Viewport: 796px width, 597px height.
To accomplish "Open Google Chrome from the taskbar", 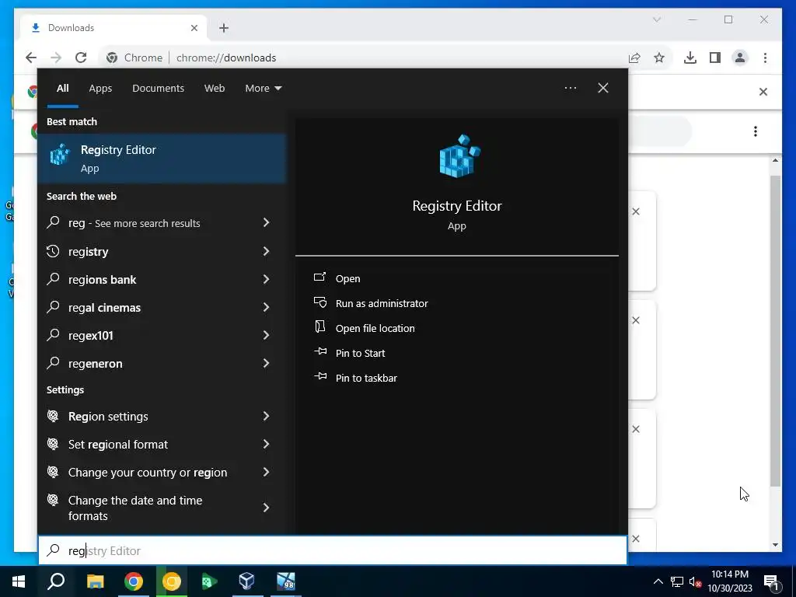I will 134,581.
